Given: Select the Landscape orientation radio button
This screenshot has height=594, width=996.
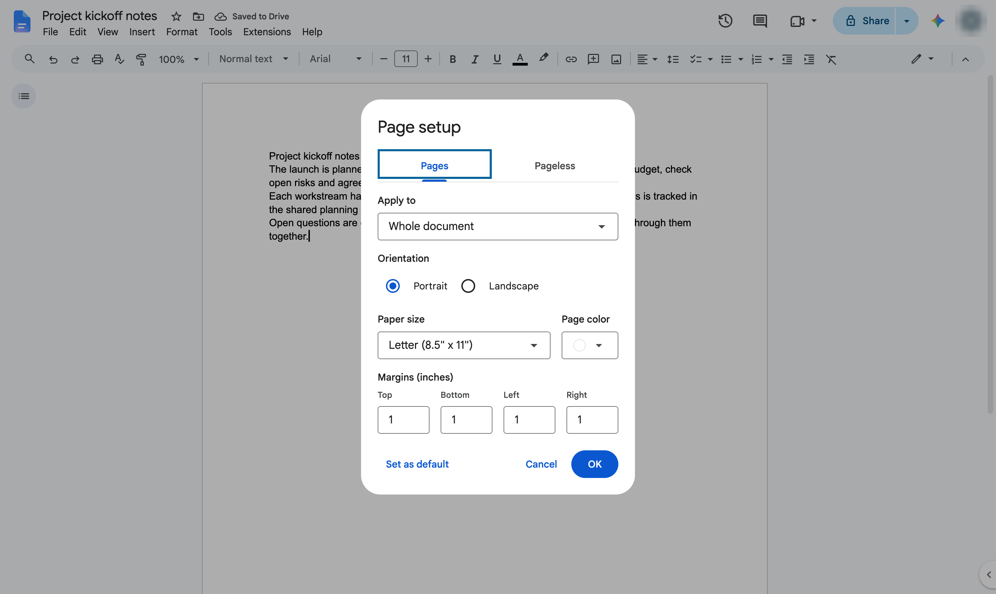Looking at the screenshot, I should (468, 286).
